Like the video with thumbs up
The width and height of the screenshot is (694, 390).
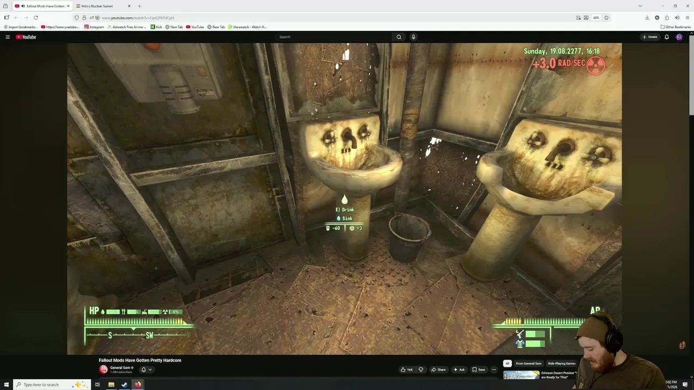(x=407, y=369)
